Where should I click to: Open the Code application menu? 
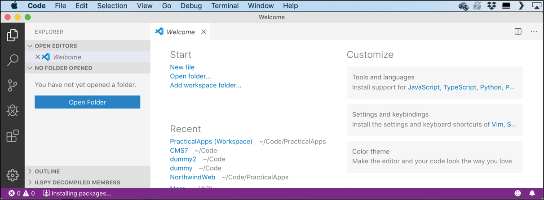[36, 6]
